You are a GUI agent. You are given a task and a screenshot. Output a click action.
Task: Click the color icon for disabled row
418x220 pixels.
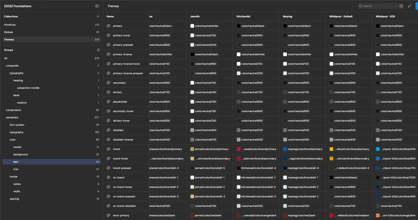(108, 130)
